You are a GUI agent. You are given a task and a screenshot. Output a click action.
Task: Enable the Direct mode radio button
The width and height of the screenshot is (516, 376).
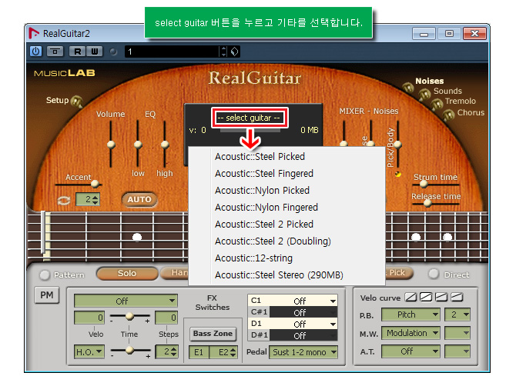pyautogui.click(x=434, y=274)
